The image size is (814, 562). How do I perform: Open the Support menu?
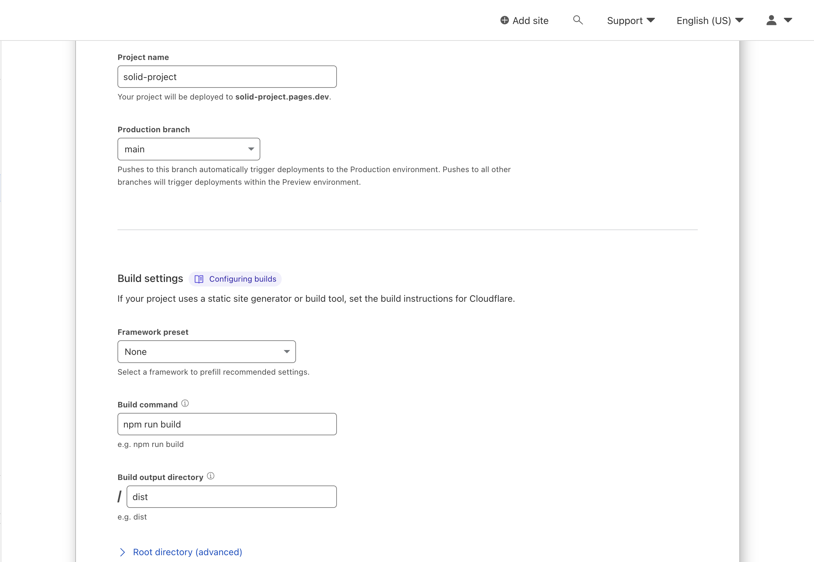(x=624, y=21)
